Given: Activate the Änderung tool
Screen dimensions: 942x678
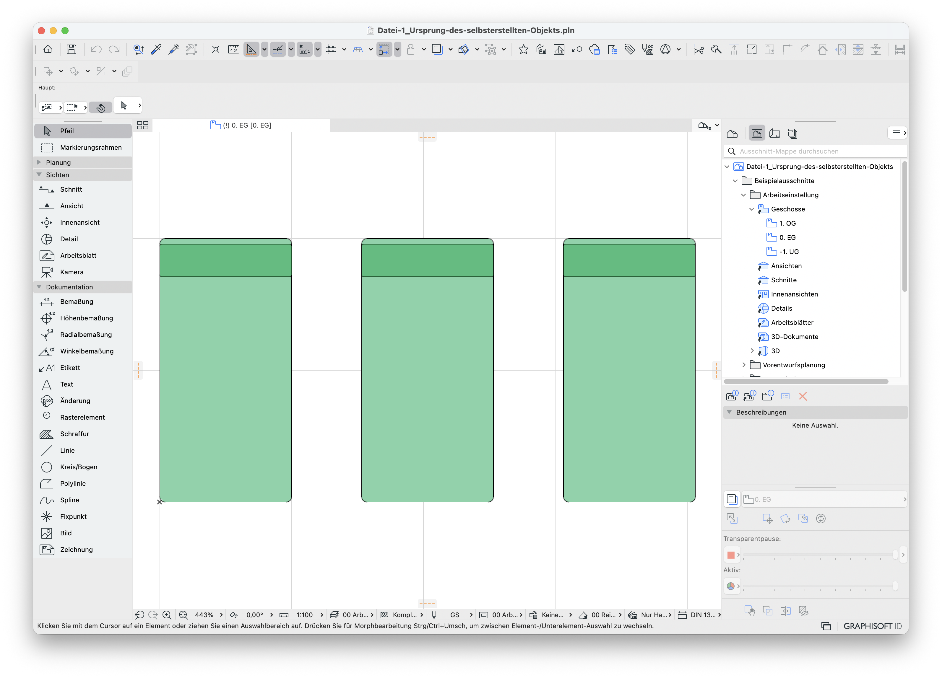Looking at the screenshot, I should click(x=83, y=401).
